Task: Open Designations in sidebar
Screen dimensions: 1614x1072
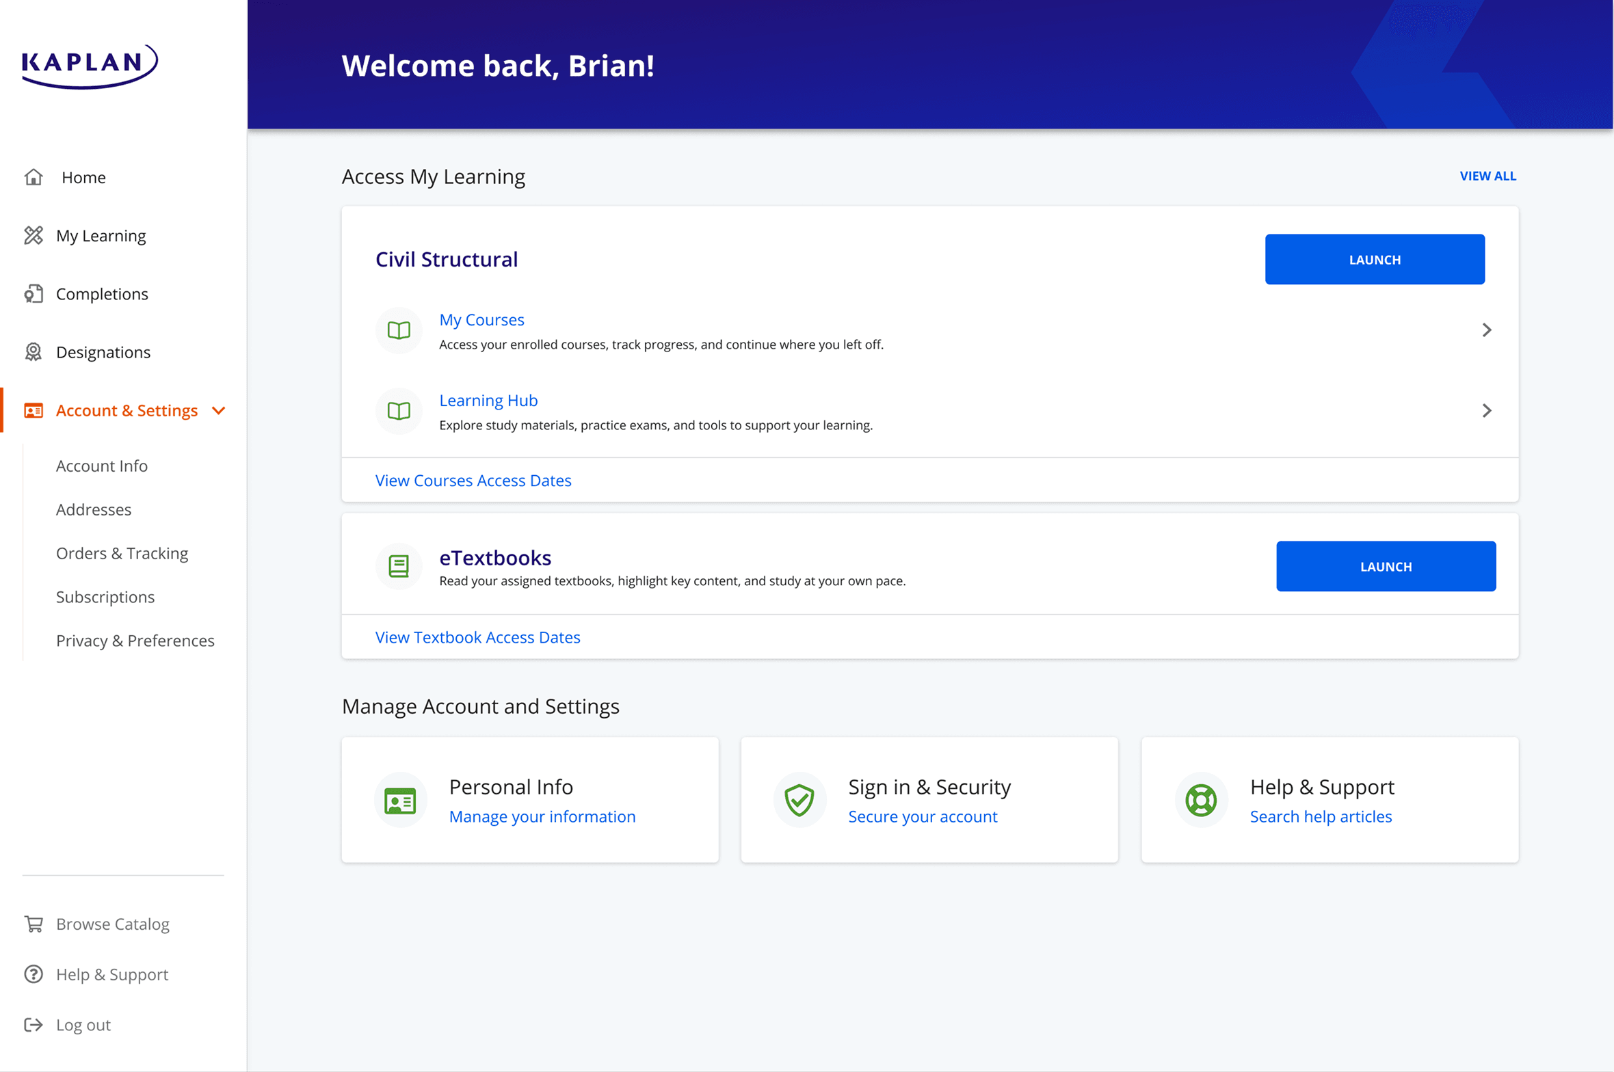Action: point(103,352)
